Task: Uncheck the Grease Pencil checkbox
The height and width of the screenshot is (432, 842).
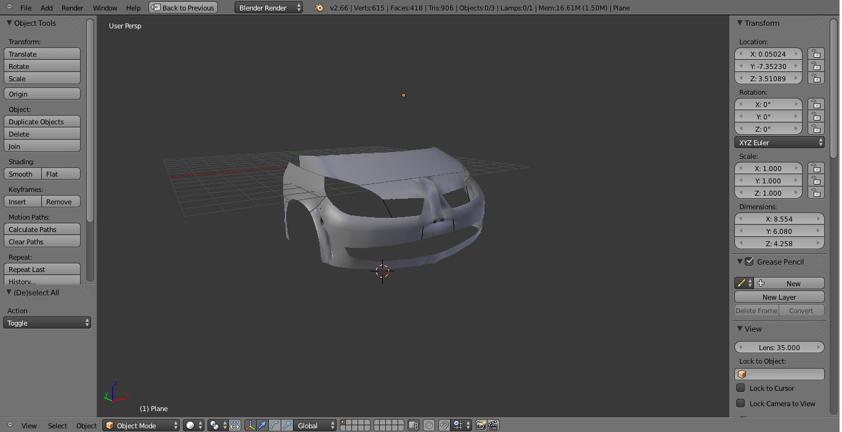Action: click(749, 262)
